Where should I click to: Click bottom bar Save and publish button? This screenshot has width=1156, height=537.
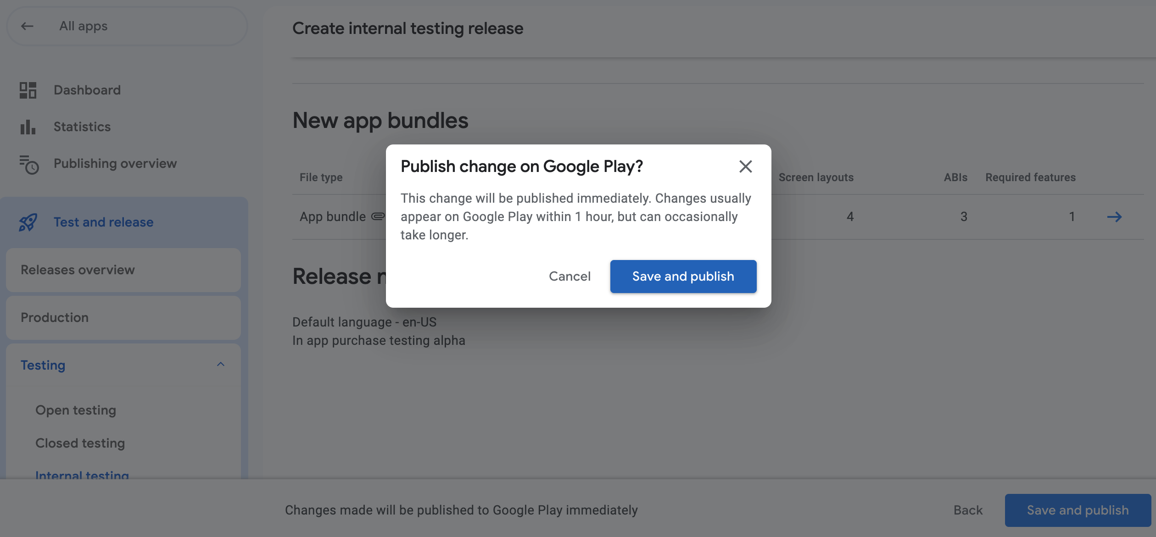(1077, 510)
